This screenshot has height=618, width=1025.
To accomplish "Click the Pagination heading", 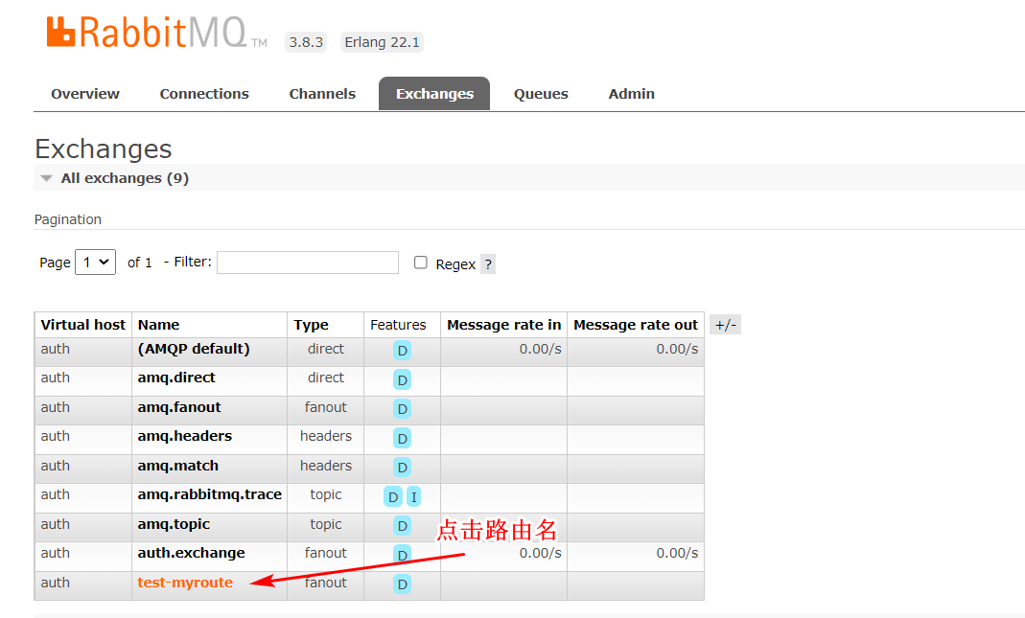I will pyautogui.click(x=67, y=219).
